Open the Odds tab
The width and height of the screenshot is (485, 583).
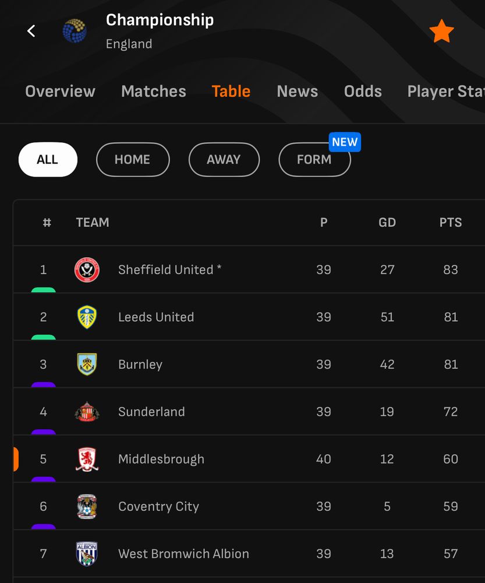click(x=363, y=92)
